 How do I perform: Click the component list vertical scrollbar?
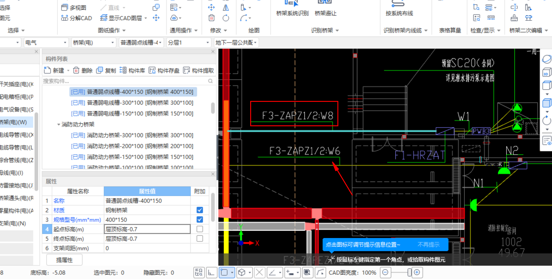point(213,108)
